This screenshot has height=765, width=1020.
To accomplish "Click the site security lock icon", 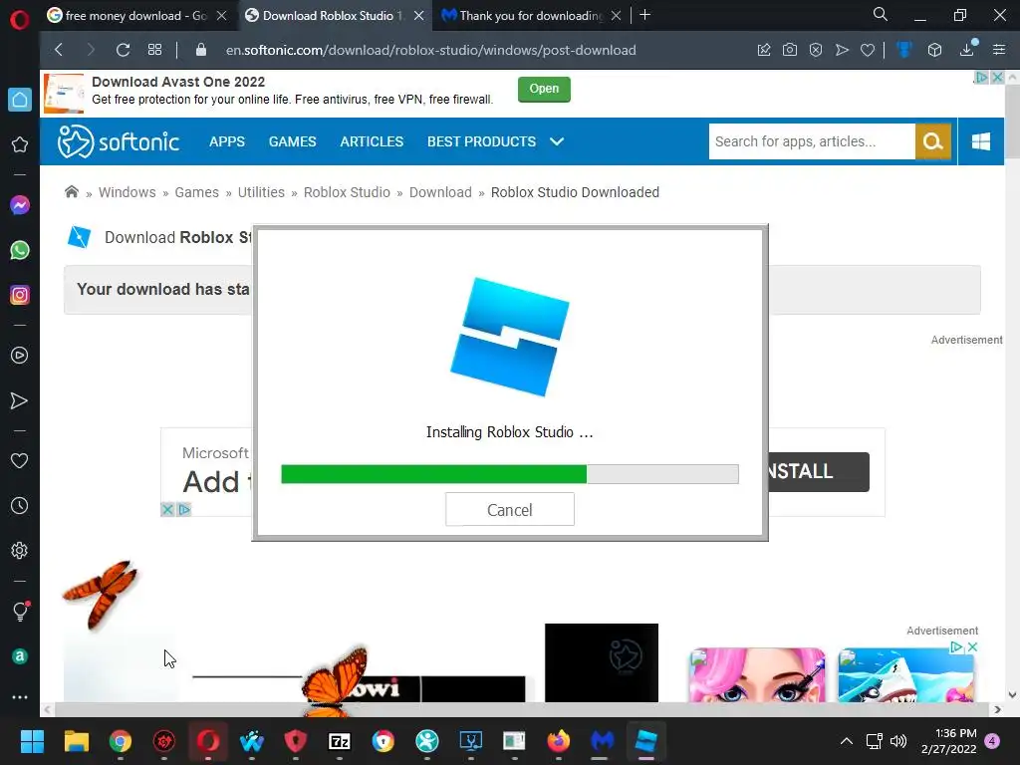I will (201, 50).
